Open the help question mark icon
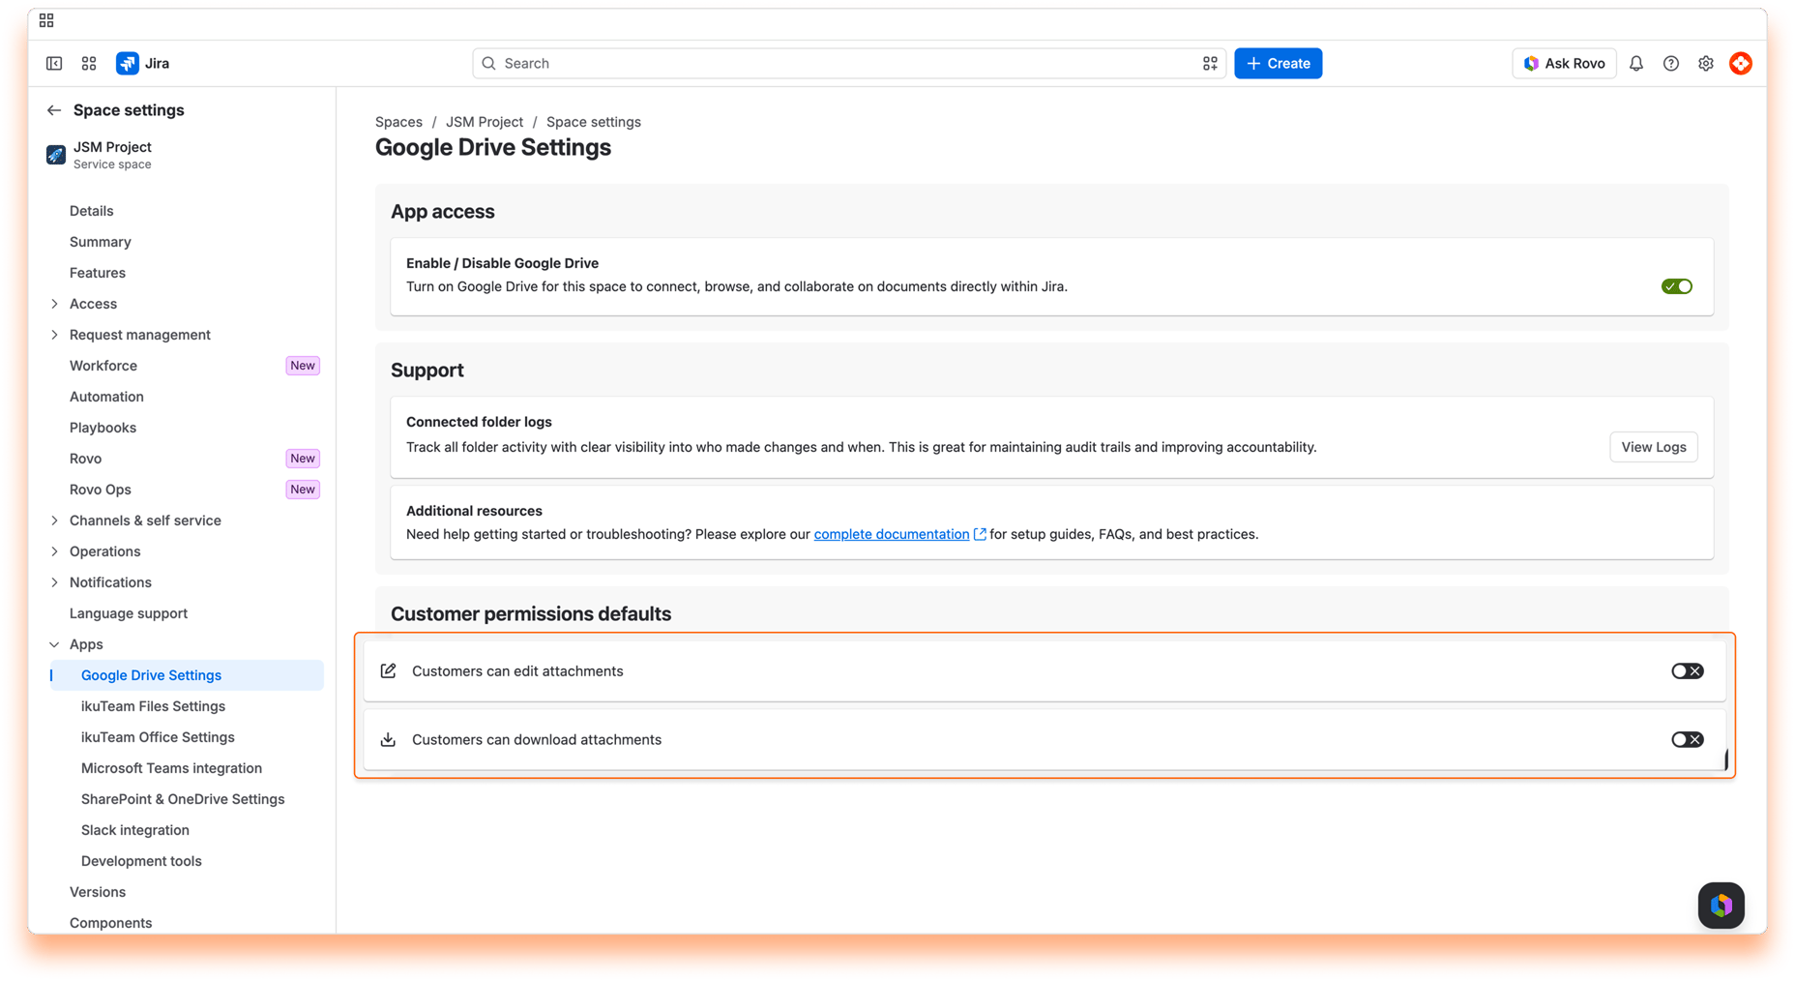 (x=1671, y=63)
